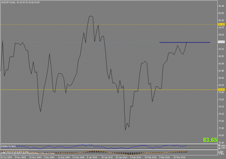Click the 82.00 price axis label

click(x=221, y=64)
